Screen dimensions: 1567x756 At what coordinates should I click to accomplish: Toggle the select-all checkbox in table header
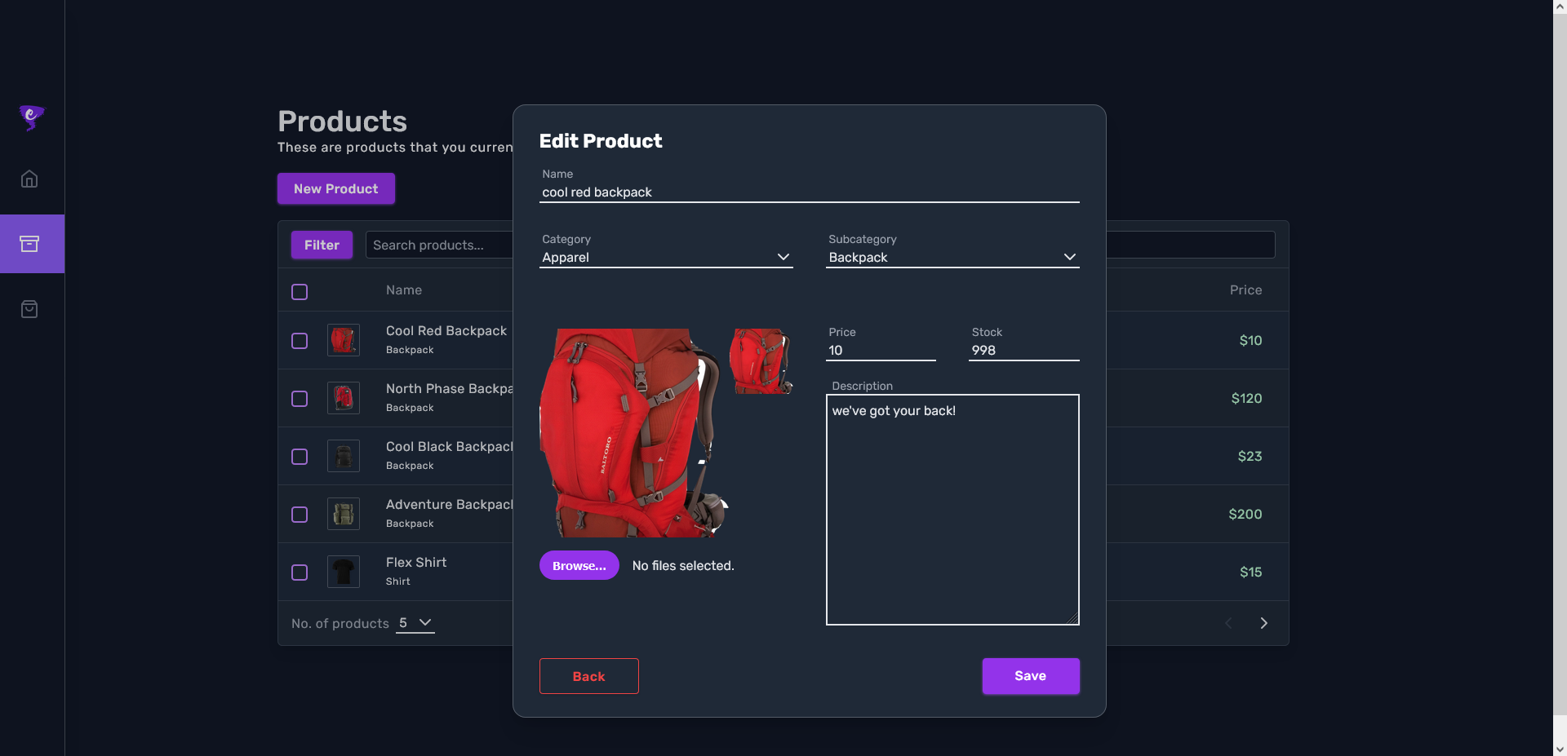[x=300, y=292]
